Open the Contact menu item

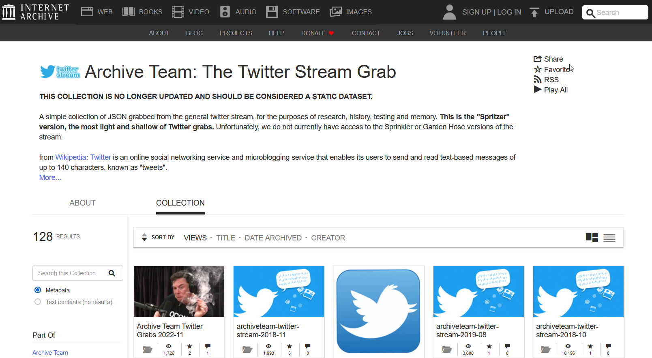click(366, 33)
